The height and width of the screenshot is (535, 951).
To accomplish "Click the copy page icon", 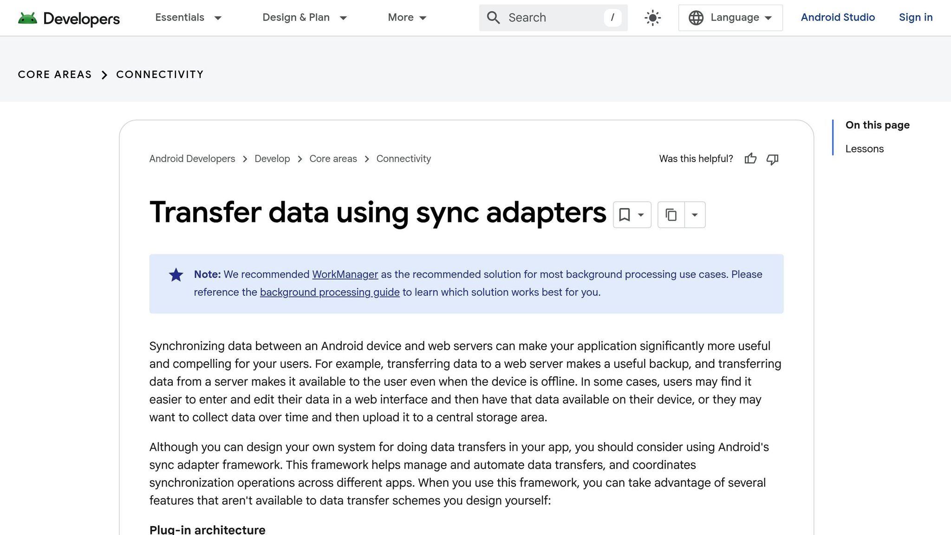I will coord(671,215).
